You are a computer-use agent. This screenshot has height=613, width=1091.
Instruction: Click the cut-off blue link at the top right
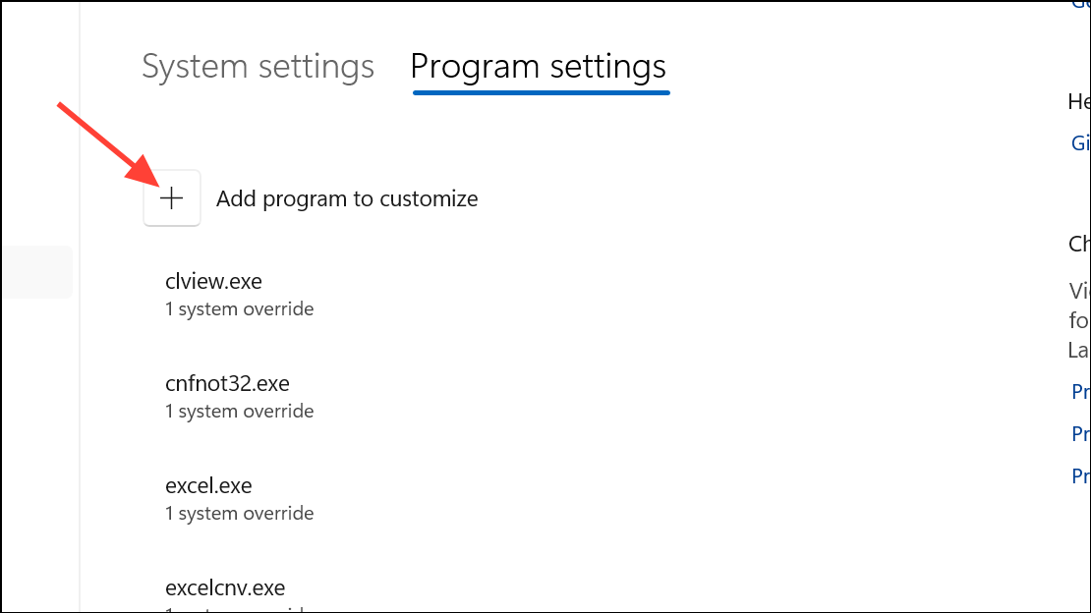point(1080,5)
